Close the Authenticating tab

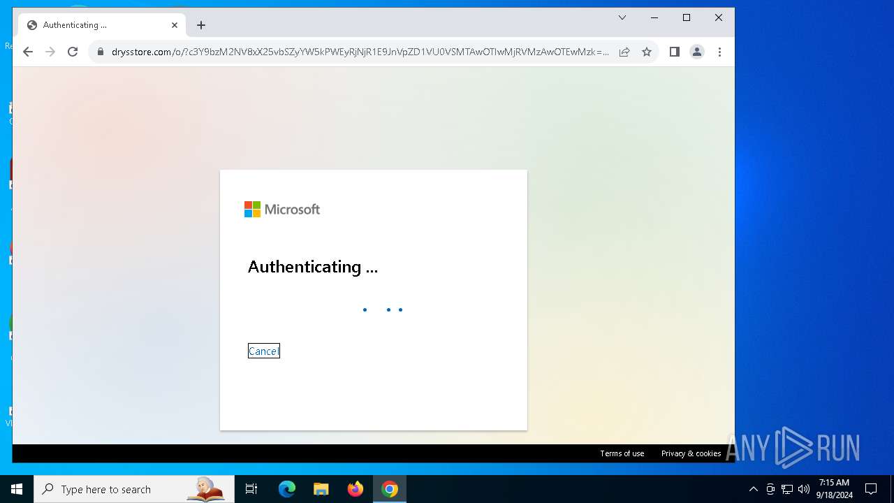click(175, 25)
